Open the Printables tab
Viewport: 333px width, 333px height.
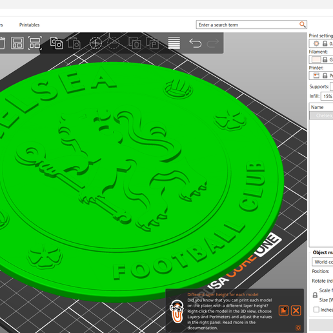tap(30, 25)
